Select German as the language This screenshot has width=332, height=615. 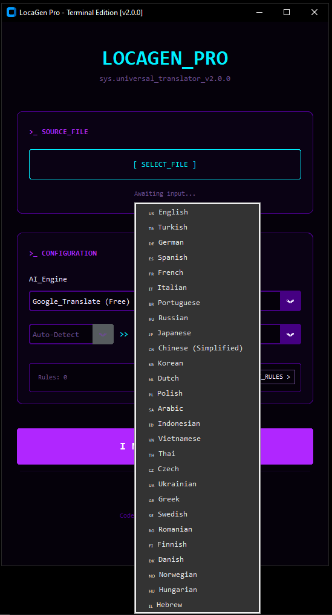click(197, 242)
